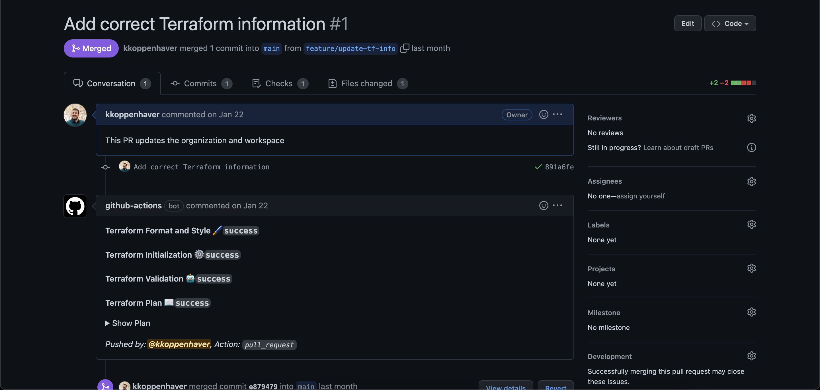Viewport: 820px width, 390px height.
Task: Switch to the Commits tab
Action: (200, 83)
